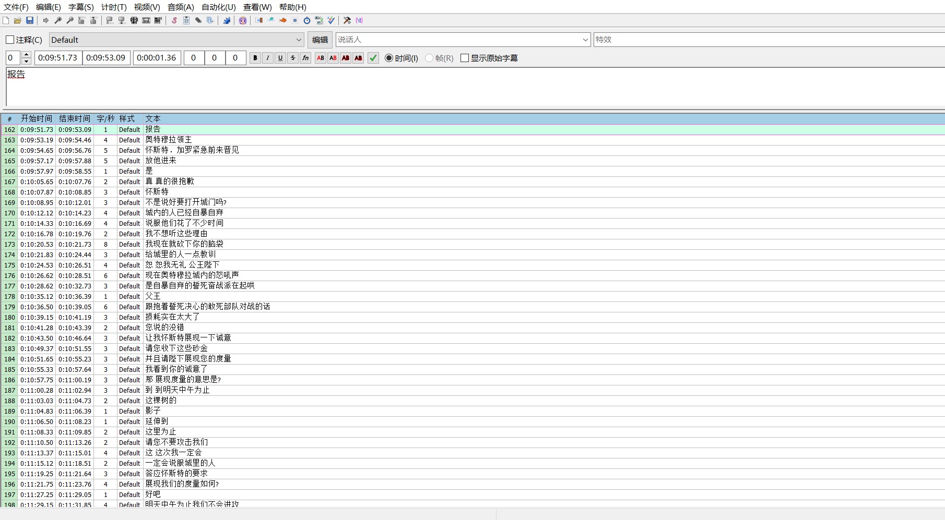Launch ASSDraw via the anime girl icon
Viewport: 945px width, 520px height.
pyautogui.click(x=243, y=20)
